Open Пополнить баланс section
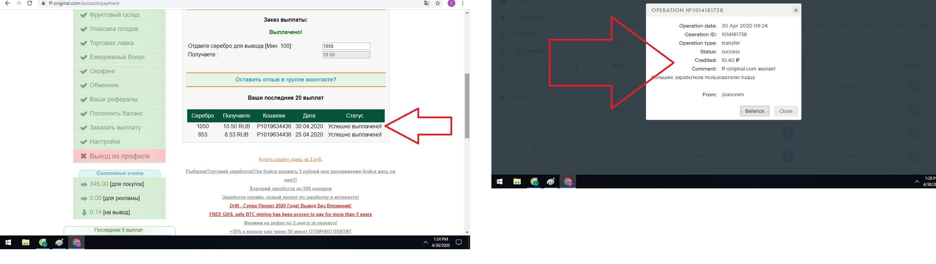This screenshot has height=264, width=936. 119,114
